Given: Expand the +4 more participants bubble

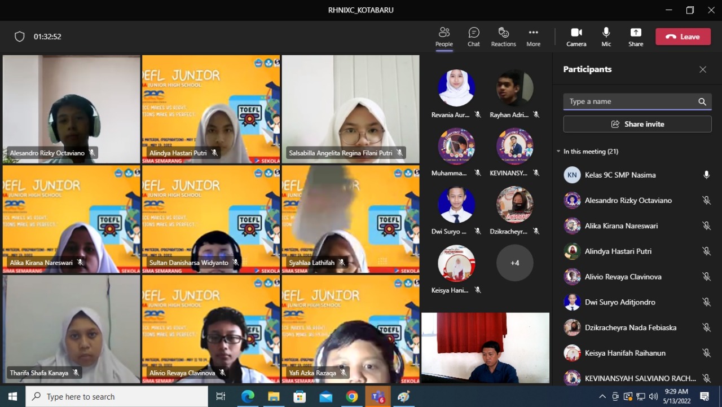Looking at the screenshot, I should (x=514, y=263).
